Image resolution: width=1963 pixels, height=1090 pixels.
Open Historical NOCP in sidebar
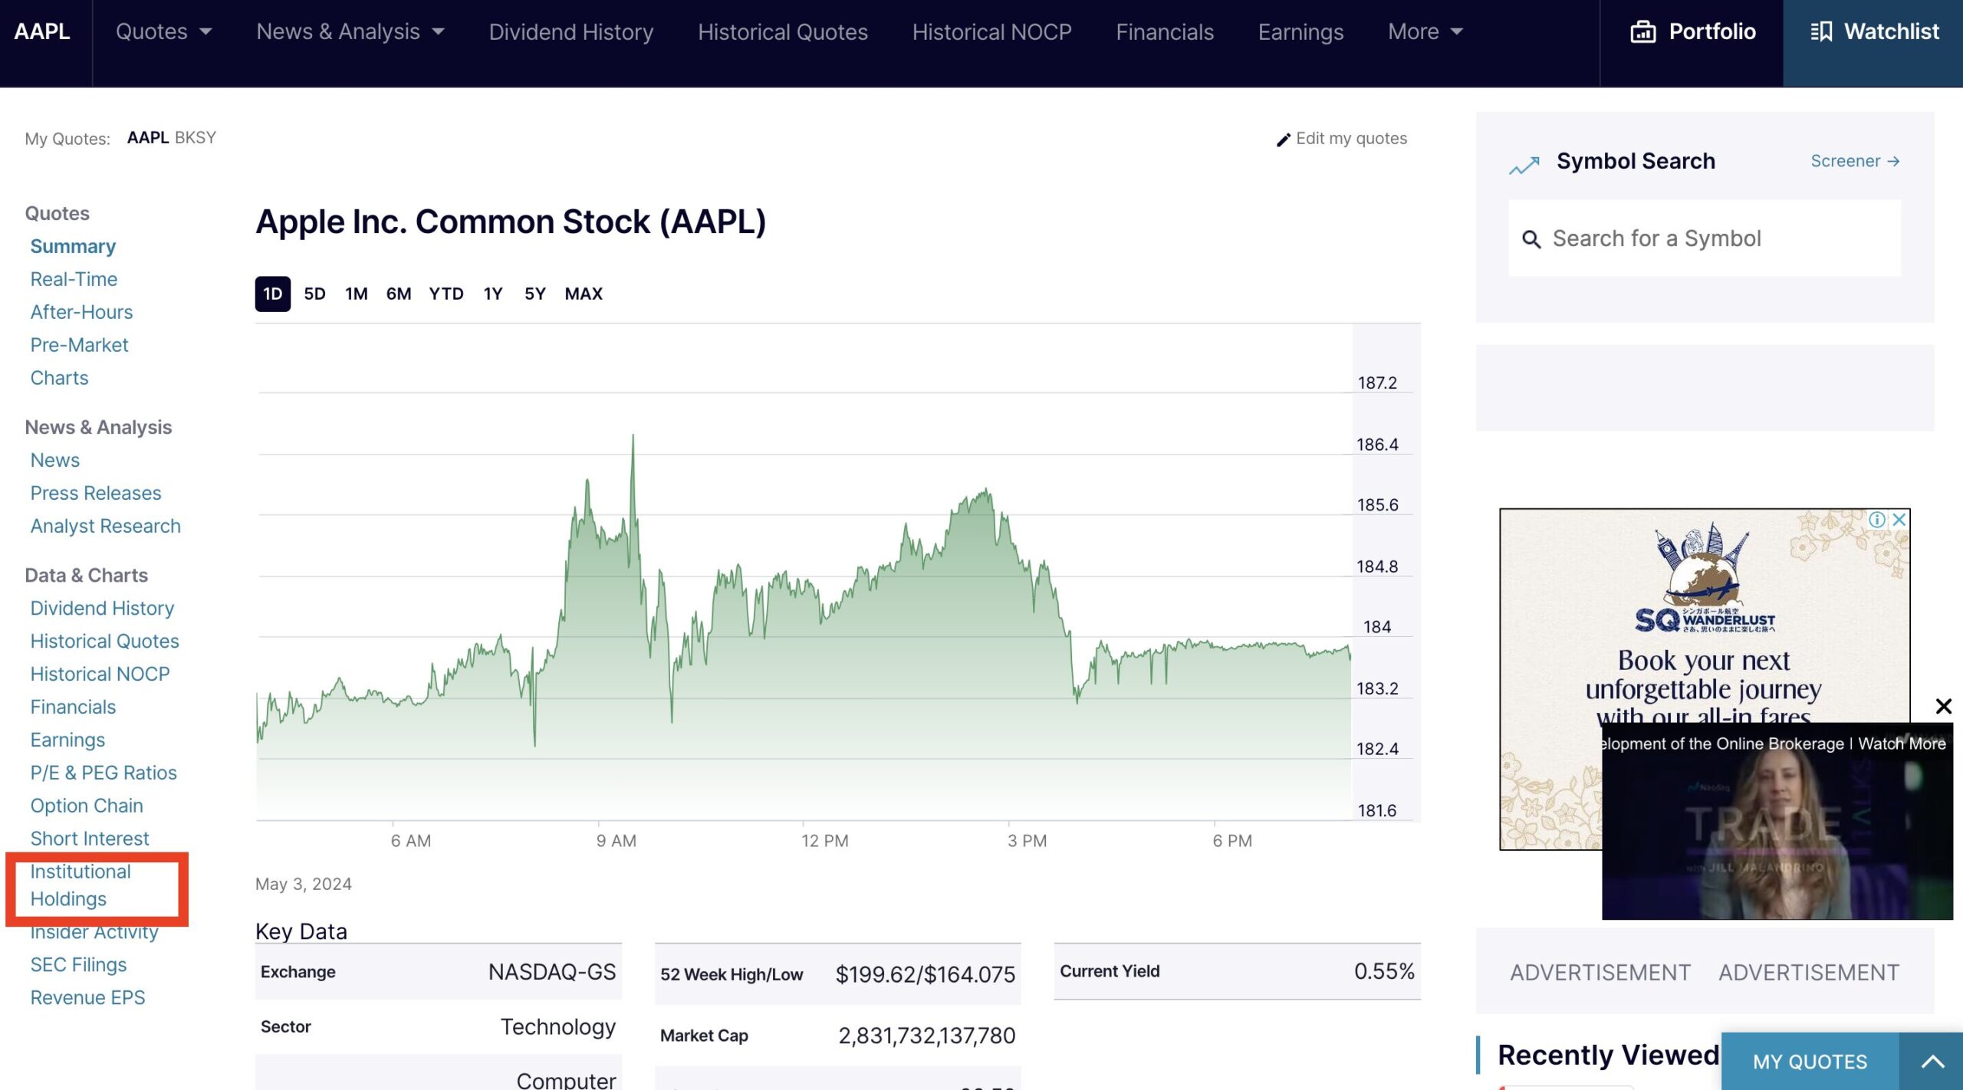tap(100, 674)
